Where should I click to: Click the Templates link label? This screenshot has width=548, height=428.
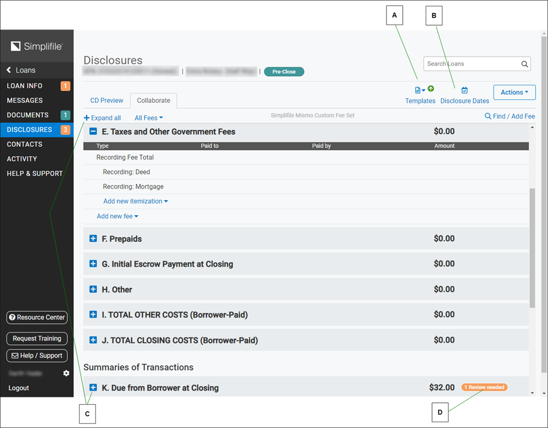[420, 101]
